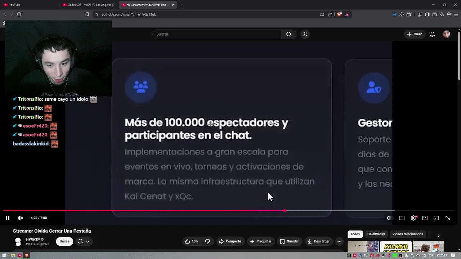461x259 pixels.
Task: Open the Windows Start menu
Action: pos(4,255)
